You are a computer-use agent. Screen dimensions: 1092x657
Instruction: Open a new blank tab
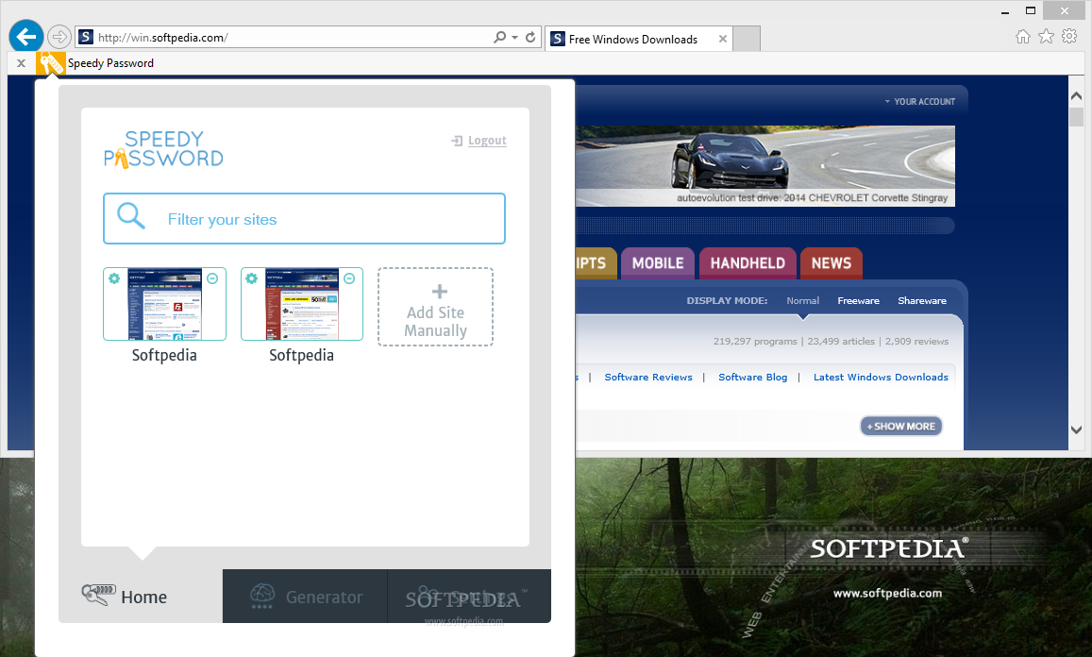tap(747, 39)
